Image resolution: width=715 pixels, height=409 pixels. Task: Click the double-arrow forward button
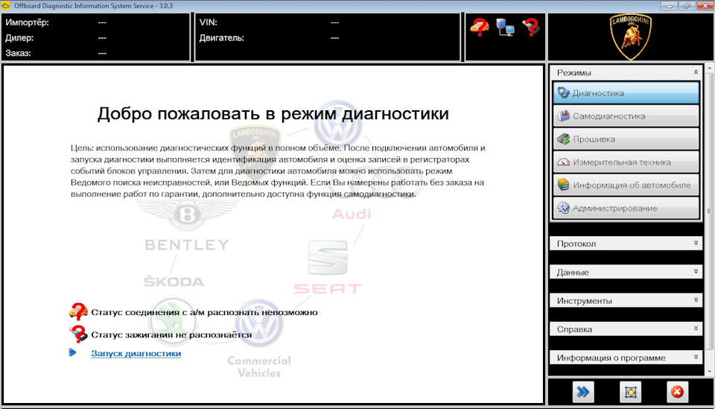(x=582, y=392)
